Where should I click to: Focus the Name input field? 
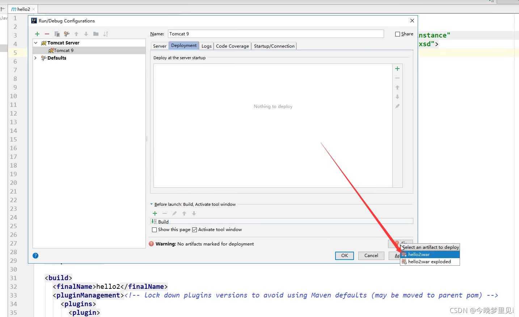[x=276, y=34]
